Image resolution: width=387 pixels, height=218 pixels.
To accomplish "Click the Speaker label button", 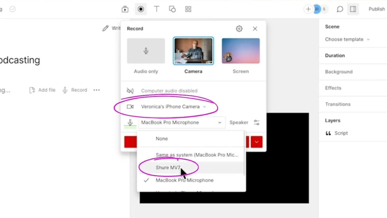I will (x=239, y=123).
